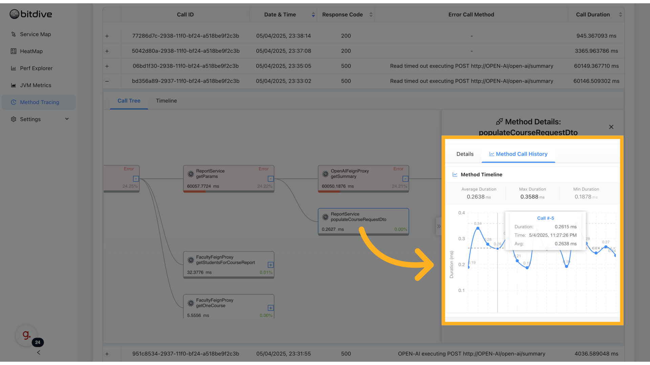Click Min Duration value 0.1878

(x=583, y=197)
